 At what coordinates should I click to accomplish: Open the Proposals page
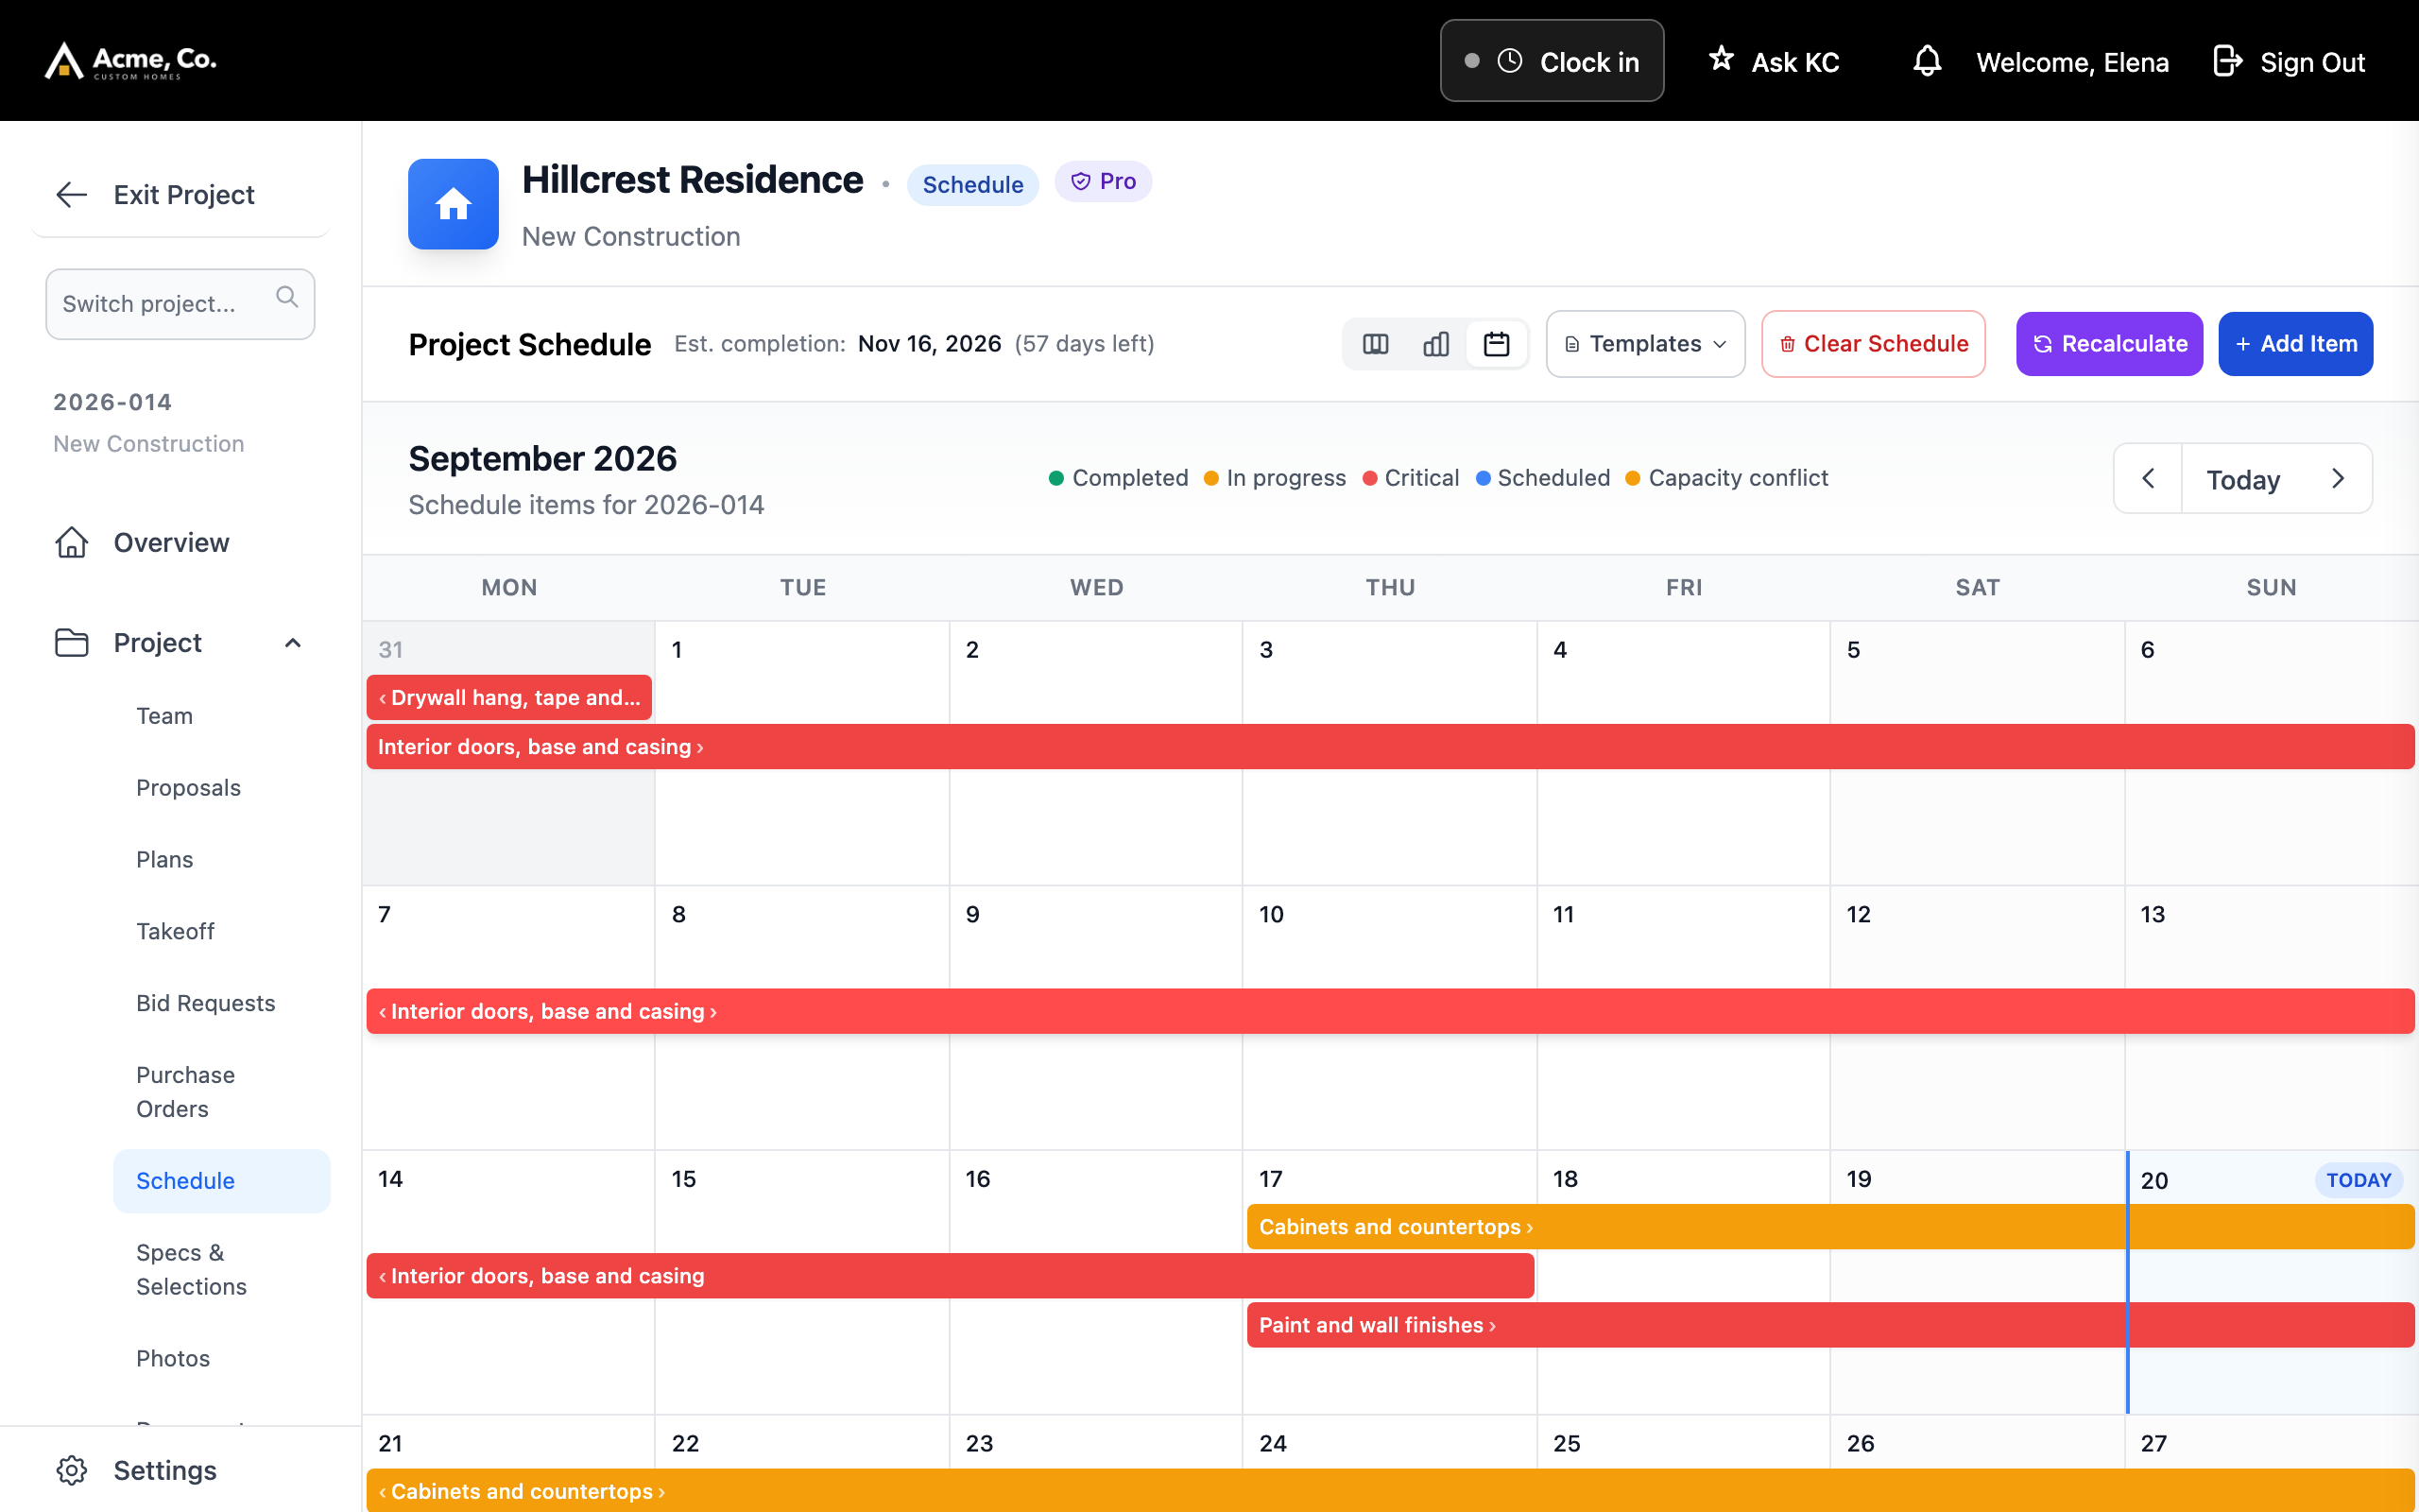point(189,788)
